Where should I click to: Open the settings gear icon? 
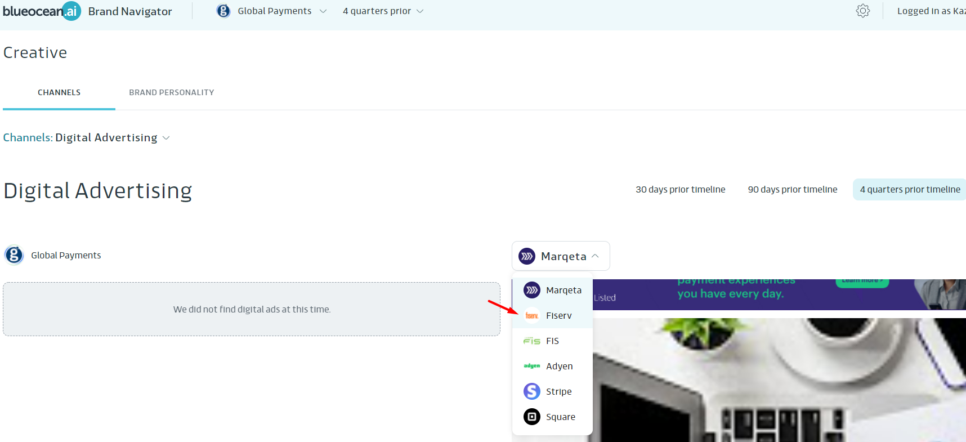862,11
